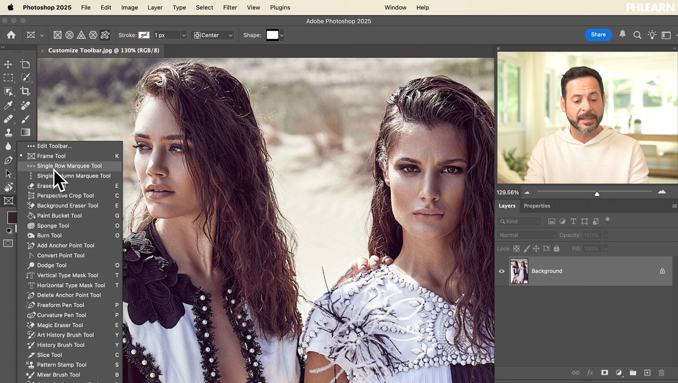The image size is (678, 383).
Task: Toggle lock transparent pixels
Action: [516, 249]
